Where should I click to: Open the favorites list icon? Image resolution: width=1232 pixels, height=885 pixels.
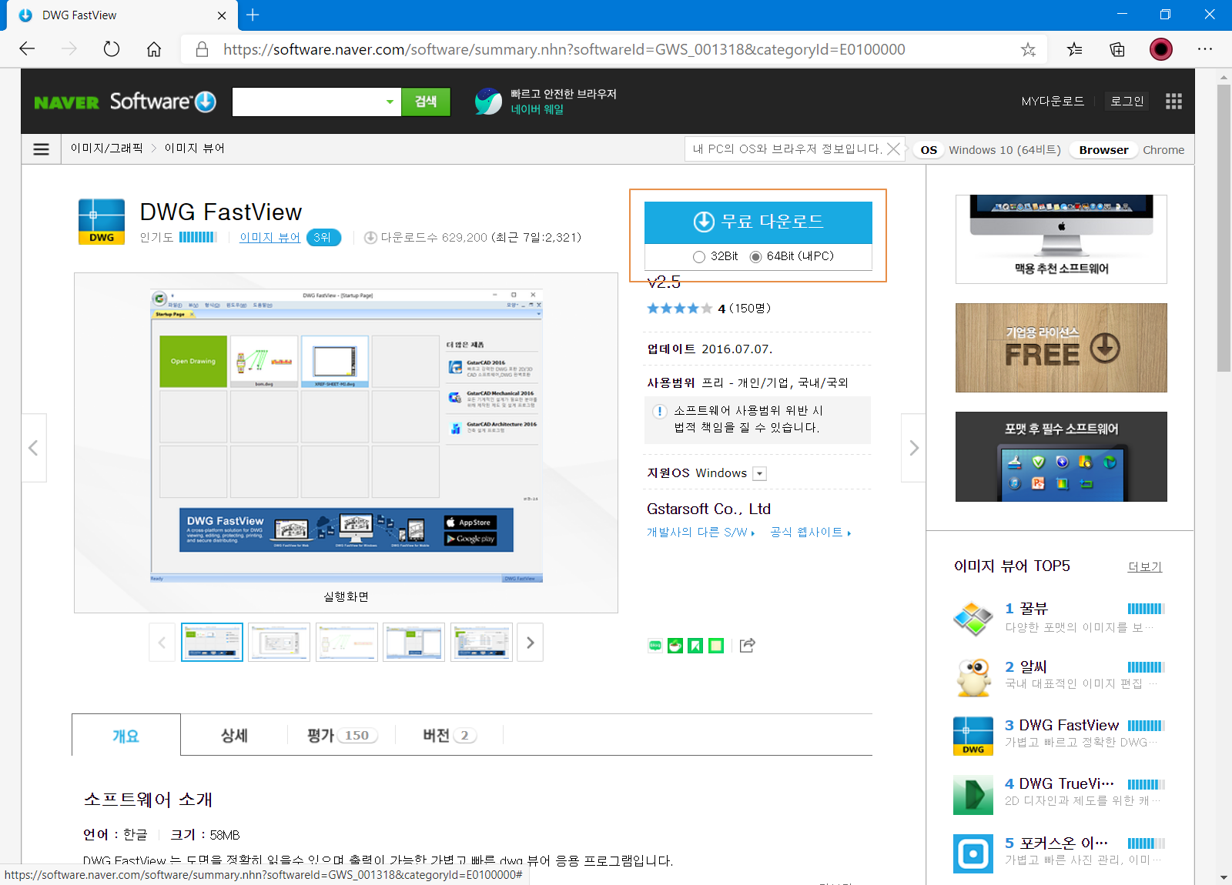click(x=1074, y=49)
